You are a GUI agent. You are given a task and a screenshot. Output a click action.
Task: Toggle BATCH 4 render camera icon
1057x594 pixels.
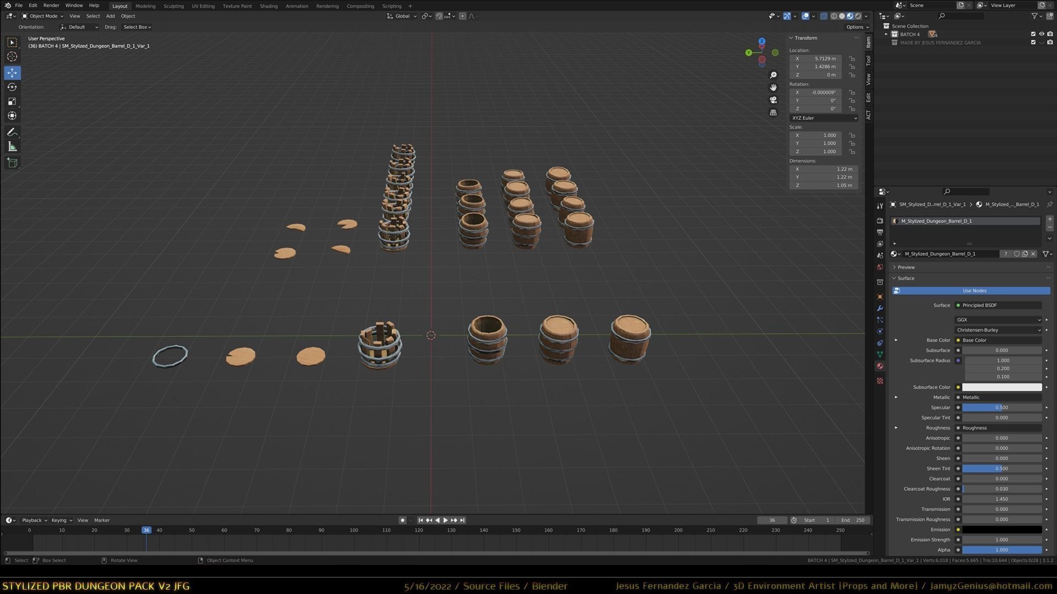click(1050, 34)
